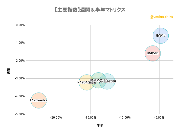
Task: Select the -5.00% y-axis label
Action: pyautogui.click(x=20, y=114)
